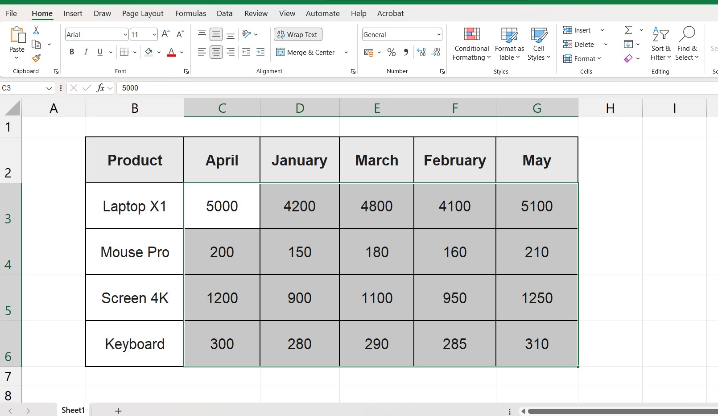This screenshot has height=416, width=718.
Task: Toggle bold formatting
Action: coord(72,52)
